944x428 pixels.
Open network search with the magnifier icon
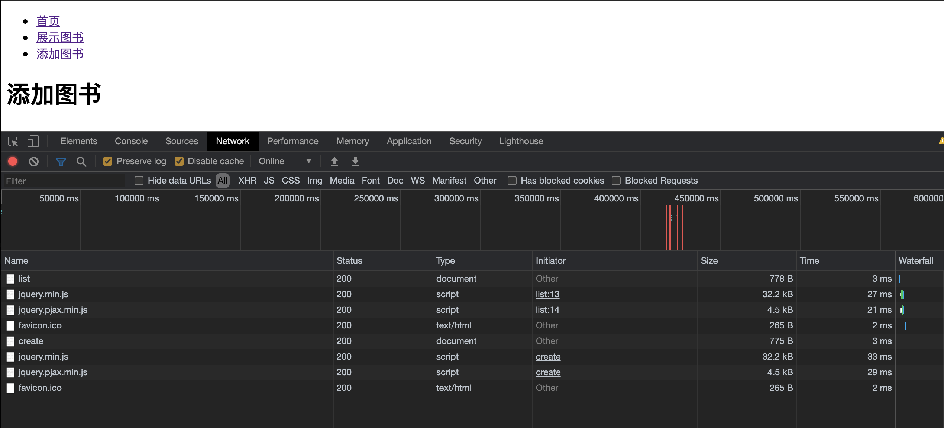coord(81,161)
